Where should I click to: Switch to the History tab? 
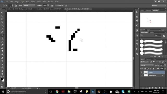click(x=152, y=32)
